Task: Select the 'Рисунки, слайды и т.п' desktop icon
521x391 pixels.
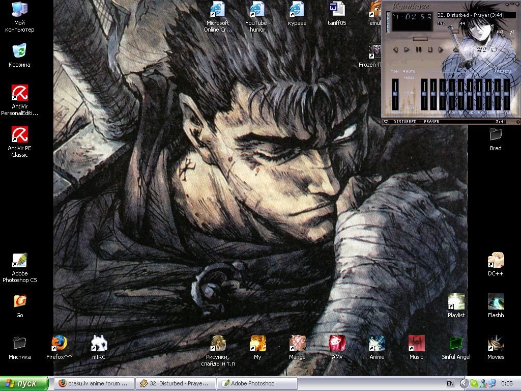Action: [x=218, y=351]
